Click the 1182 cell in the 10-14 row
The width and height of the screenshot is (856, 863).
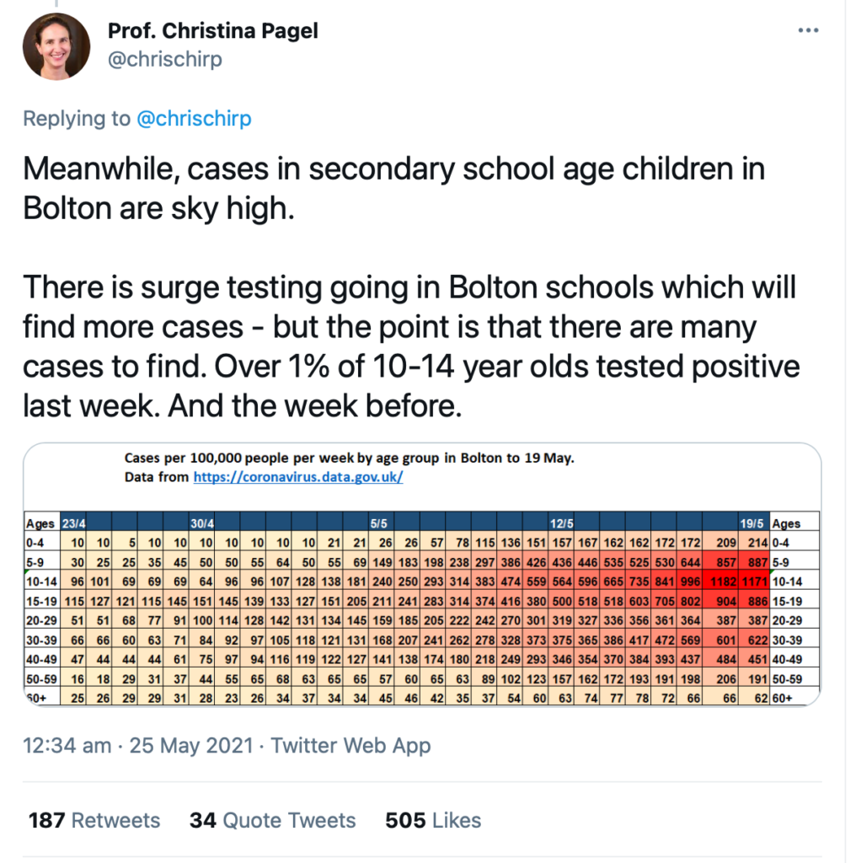click(x=720, y=582)
